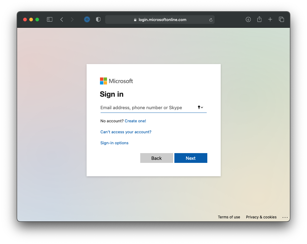Click the padlock icon in the address bar
307x244 pixels.
(x=135, y=20)
